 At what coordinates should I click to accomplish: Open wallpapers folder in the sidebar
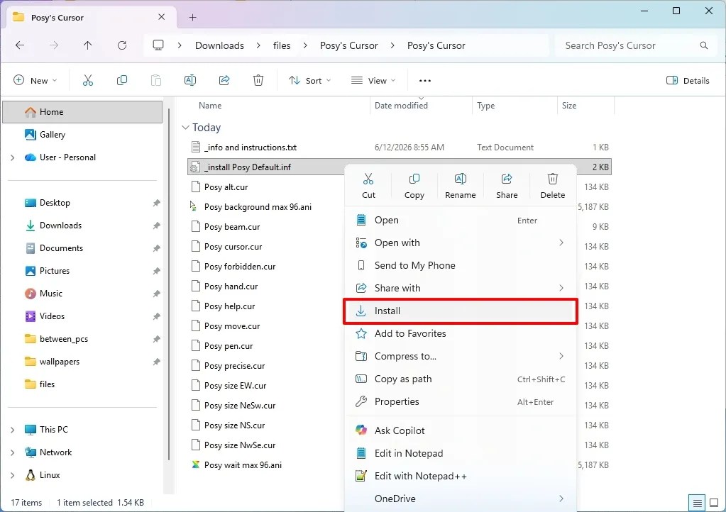[82, 361]
